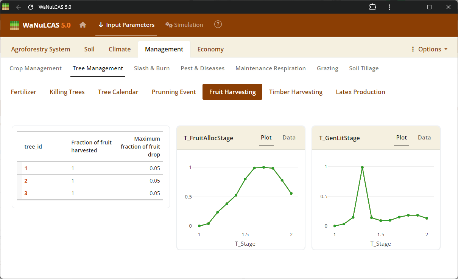Click the browser back arrow icon
Viewport: 458px width, 279px height.
[19, 7]
